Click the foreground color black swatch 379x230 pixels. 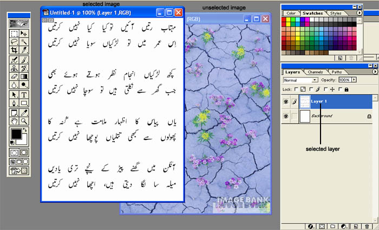(x=16, y=134)
